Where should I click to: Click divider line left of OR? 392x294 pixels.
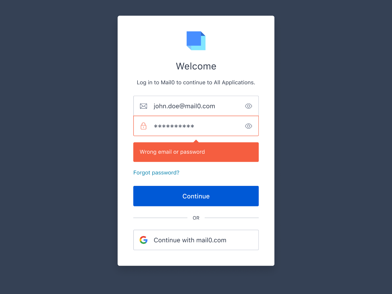tap(160, 218)
